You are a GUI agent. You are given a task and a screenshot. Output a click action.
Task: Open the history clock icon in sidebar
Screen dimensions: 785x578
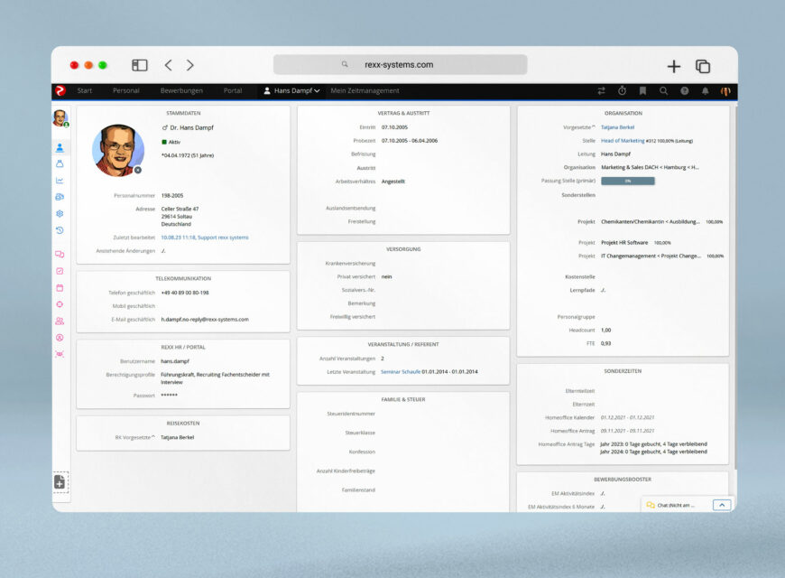pos(60,230)
